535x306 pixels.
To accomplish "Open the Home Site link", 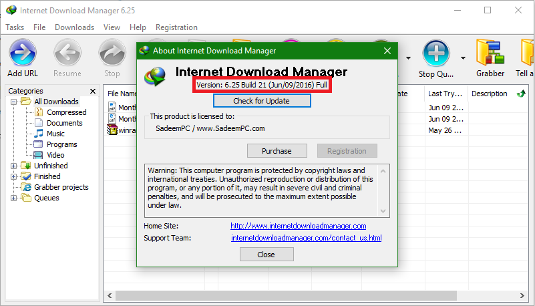I will (x=298, y=226).
